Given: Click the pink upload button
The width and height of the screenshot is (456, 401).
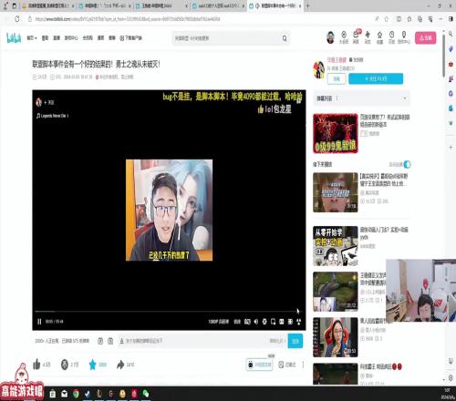Looking at the screenshot, I should [426, 37].
